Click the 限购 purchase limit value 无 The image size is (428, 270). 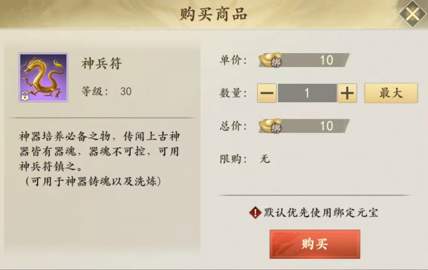265,158
